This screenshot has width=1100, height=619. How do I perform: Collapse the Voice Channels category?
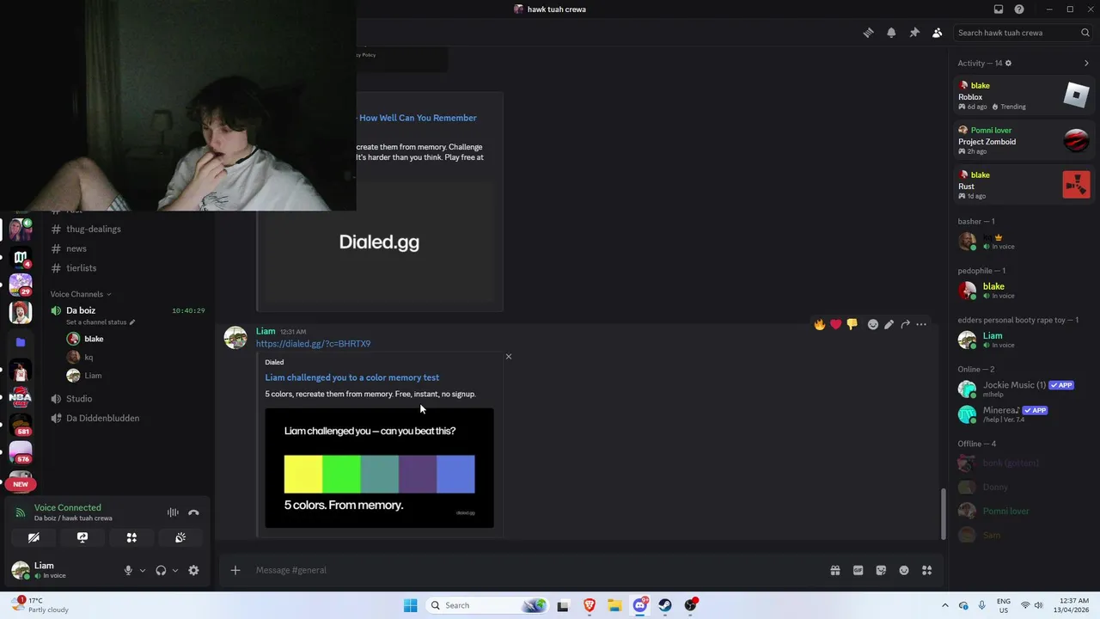[81, 294]
